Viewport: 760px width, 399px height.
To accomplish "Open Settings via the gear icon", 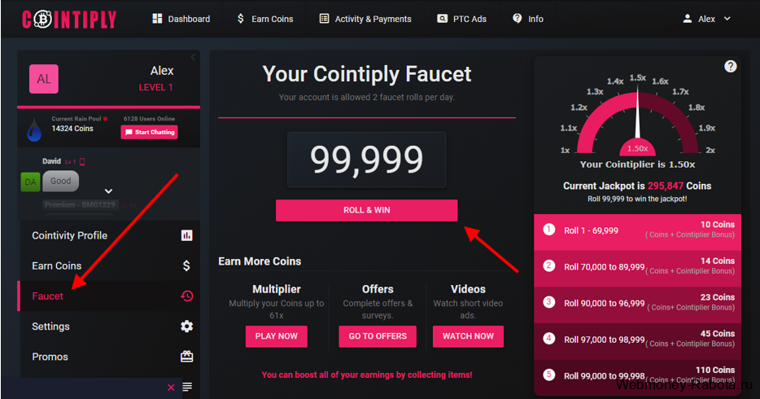I will click(187, 327).
